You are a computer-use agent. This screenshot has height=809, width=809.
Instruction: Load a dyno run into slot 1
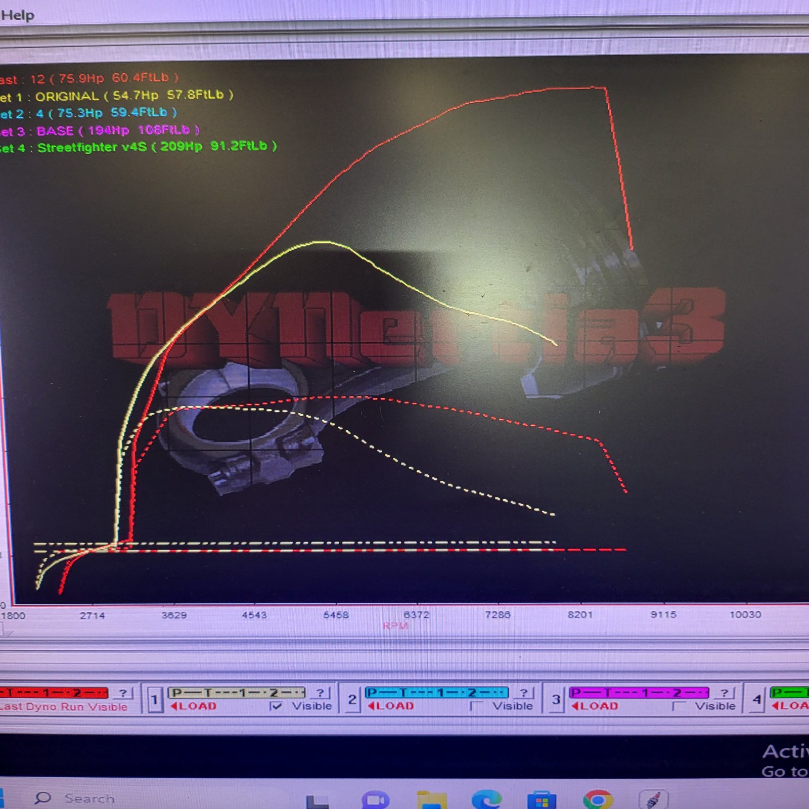click(x=194, y=706)
